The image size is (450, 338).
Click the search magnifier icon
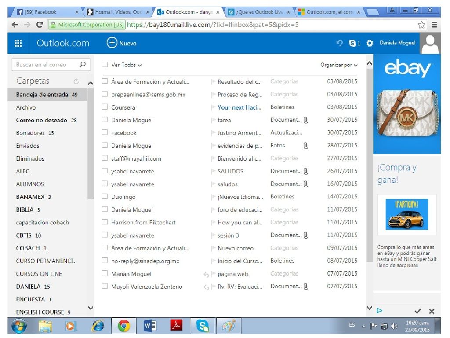tap(82, 65)
